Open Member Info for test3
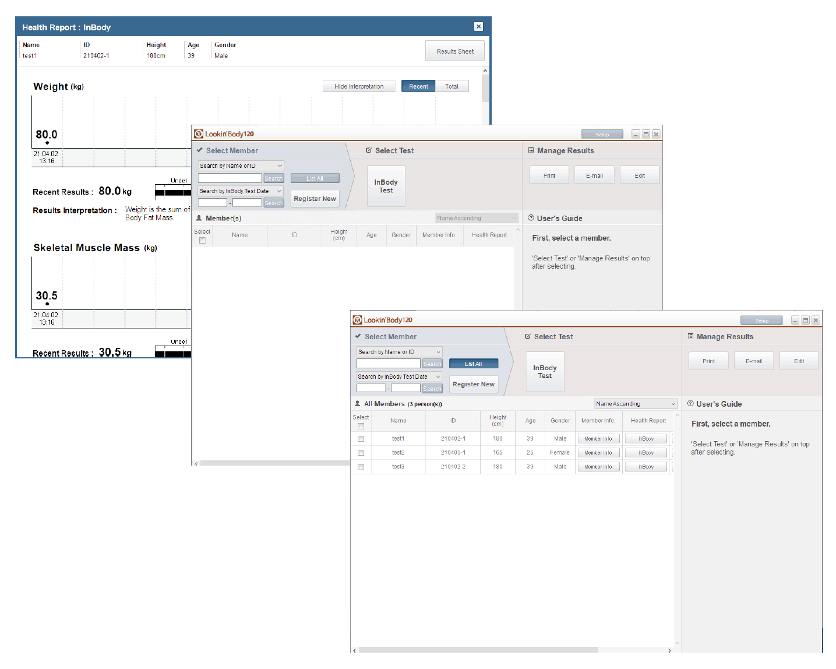 click(598, 467)
